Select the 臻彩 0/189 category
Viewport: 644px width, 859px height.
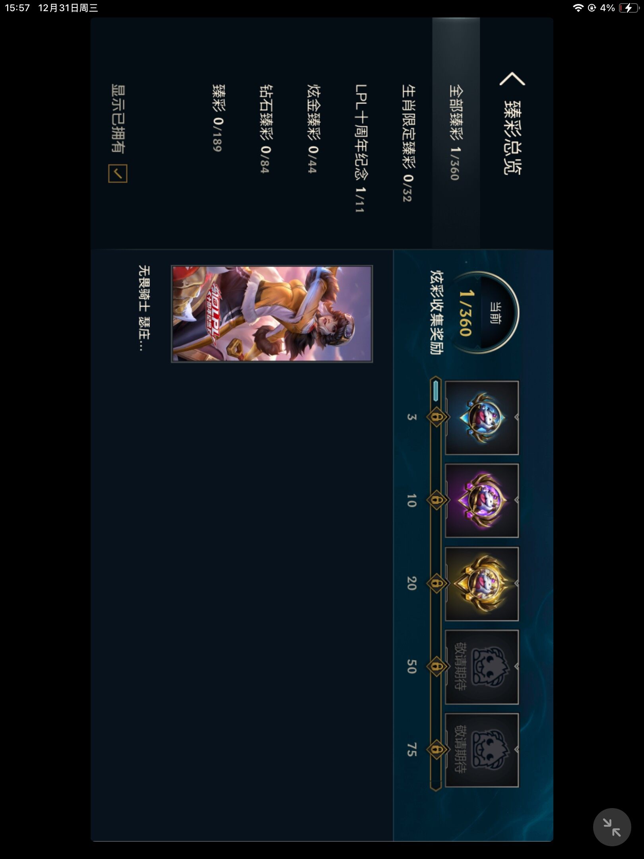219,118
